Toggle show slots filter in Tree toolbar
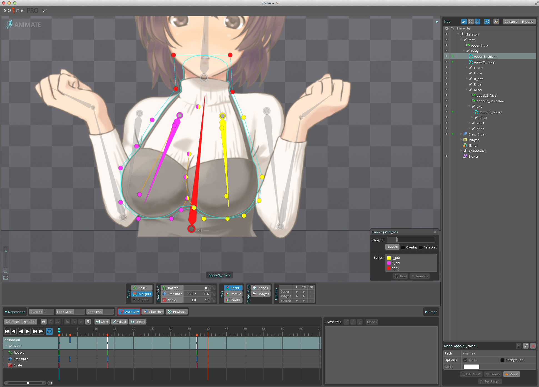539x387 pixels. 471,22
